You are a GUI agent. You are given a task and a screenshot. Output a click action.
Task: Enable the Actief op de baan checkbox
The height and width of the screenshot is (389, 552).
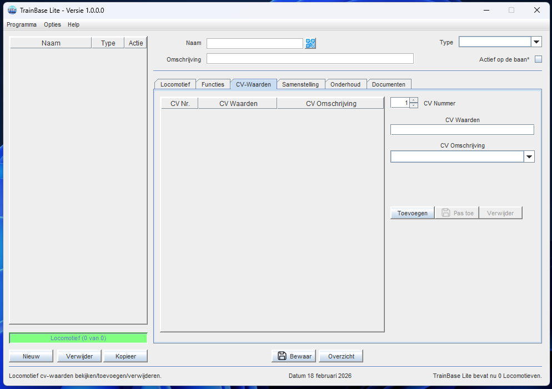point(538,59)
